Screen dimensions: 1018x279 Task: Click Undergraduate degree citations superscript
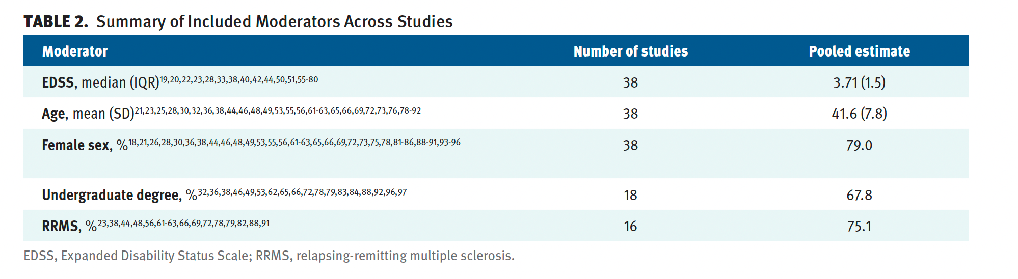click(x=302, y=192)
